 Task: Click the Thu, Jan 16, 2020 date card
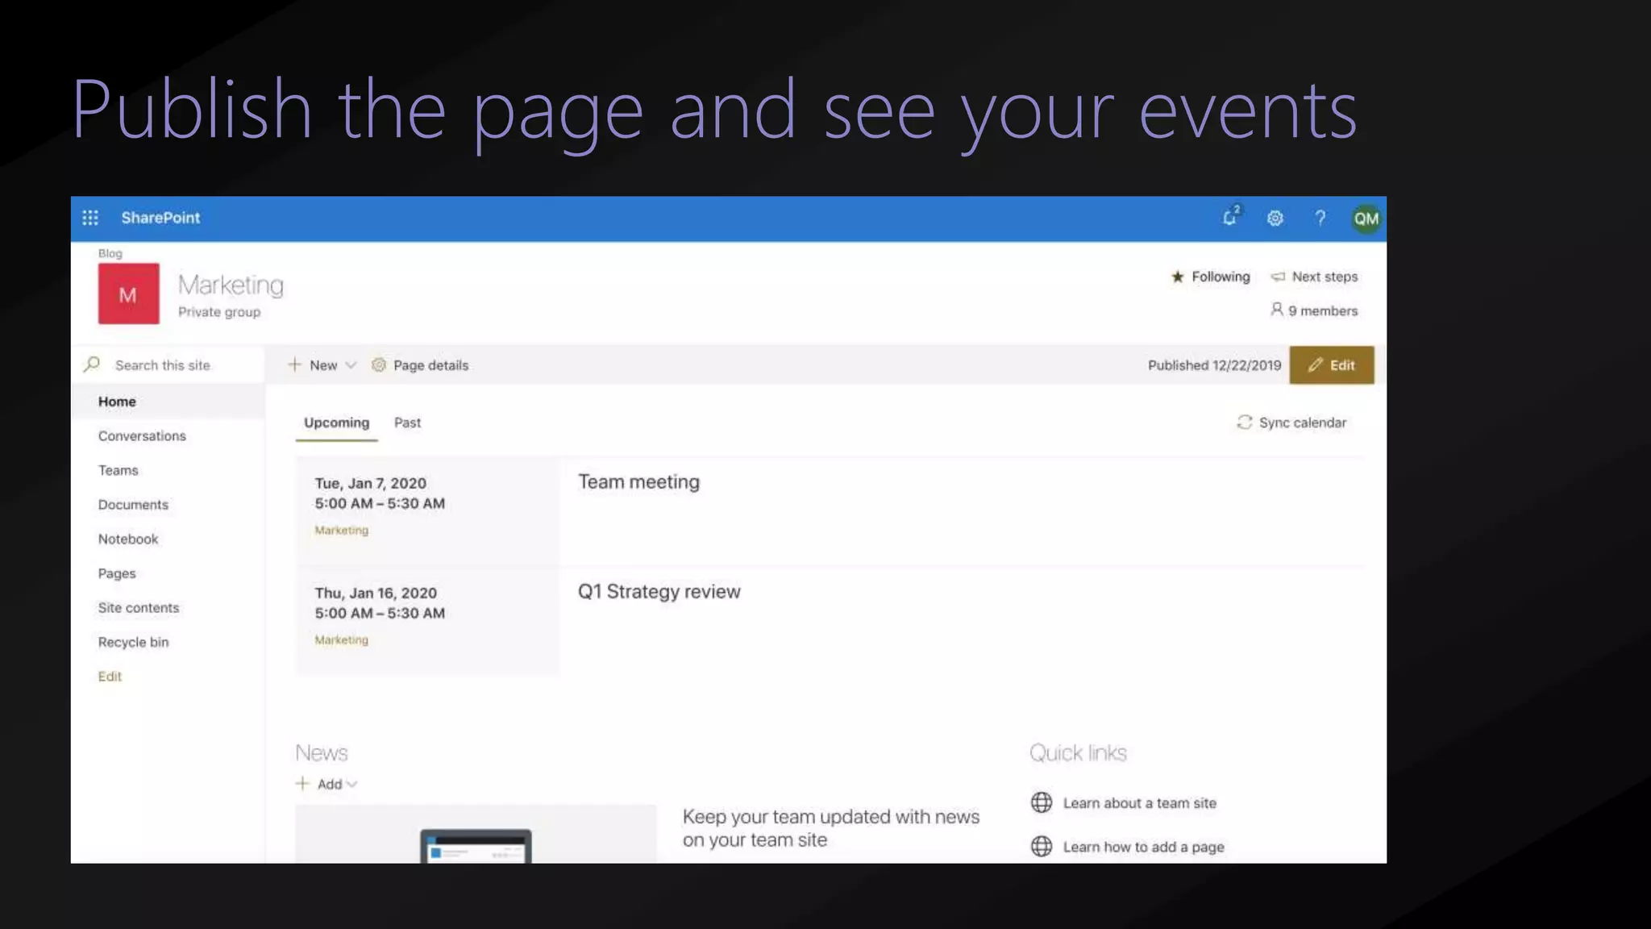click(427, 620)
